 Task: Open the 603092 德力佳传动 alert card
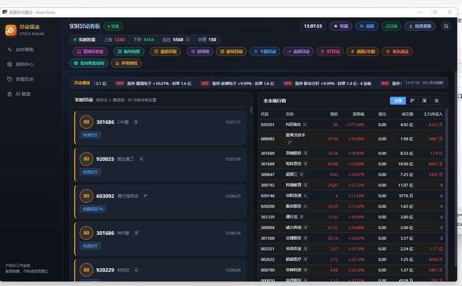[x=160, y=202]
